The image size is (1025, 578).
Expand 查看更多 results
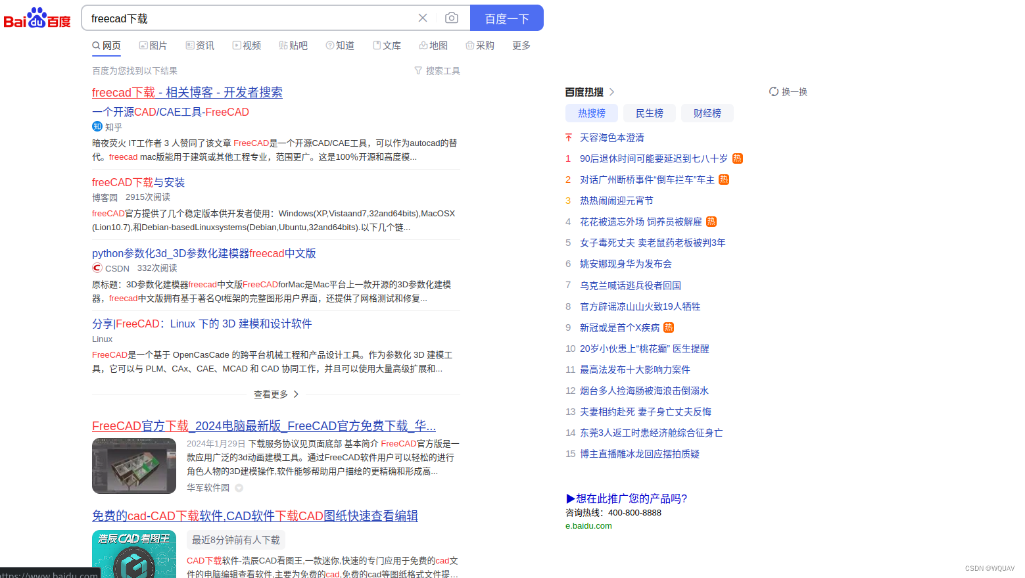coord(276,394)
